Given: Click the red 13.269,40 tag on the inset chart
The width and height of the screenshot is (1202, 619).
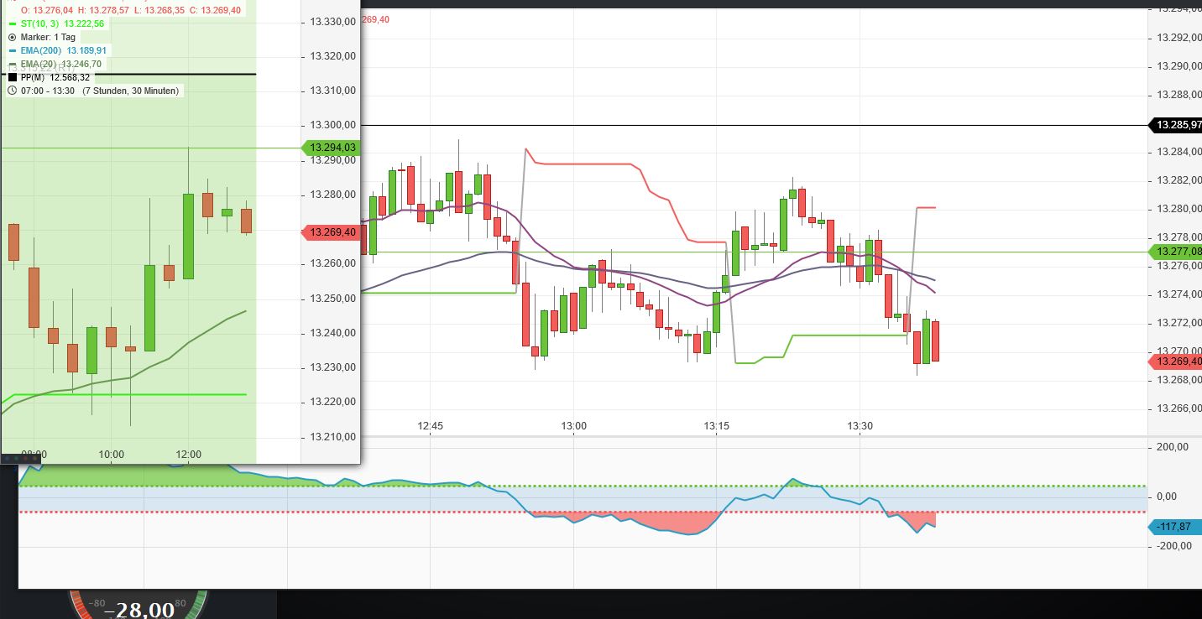Looking at the screenshot, I should 331,232.
